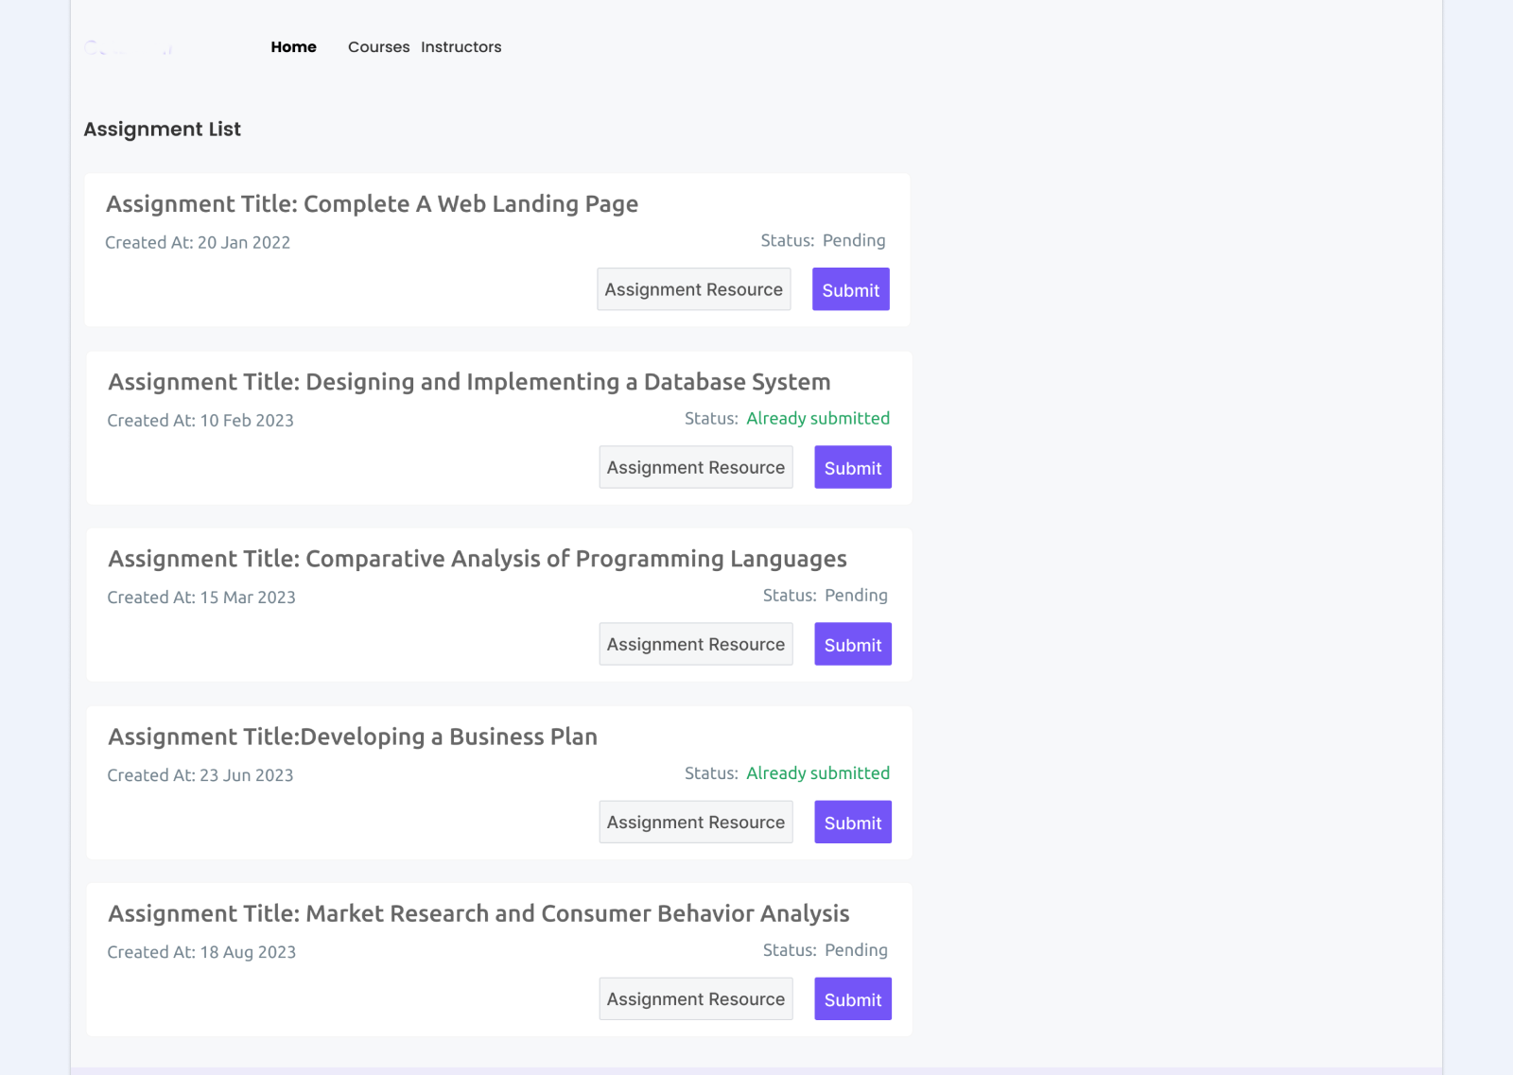Viewport: 1513px width, 1075px height.
Task: Click the site logo in the header
Action: [130, 47]
